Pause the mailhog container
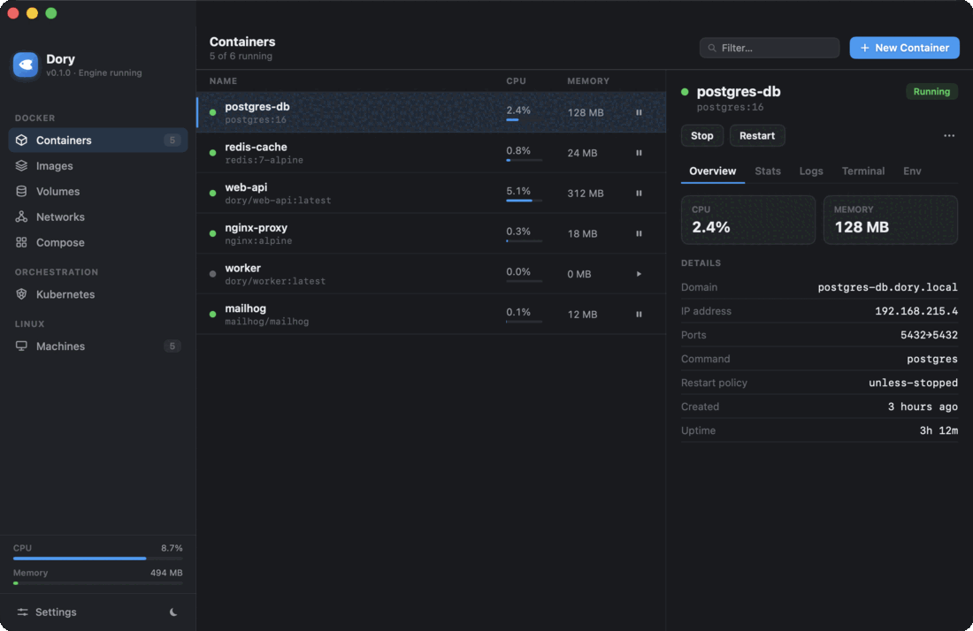Viewport: 973px width, 631px height. [x=639, y=314]
